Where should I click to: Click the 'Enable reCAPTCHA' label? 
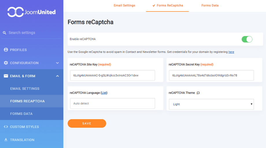83,39
